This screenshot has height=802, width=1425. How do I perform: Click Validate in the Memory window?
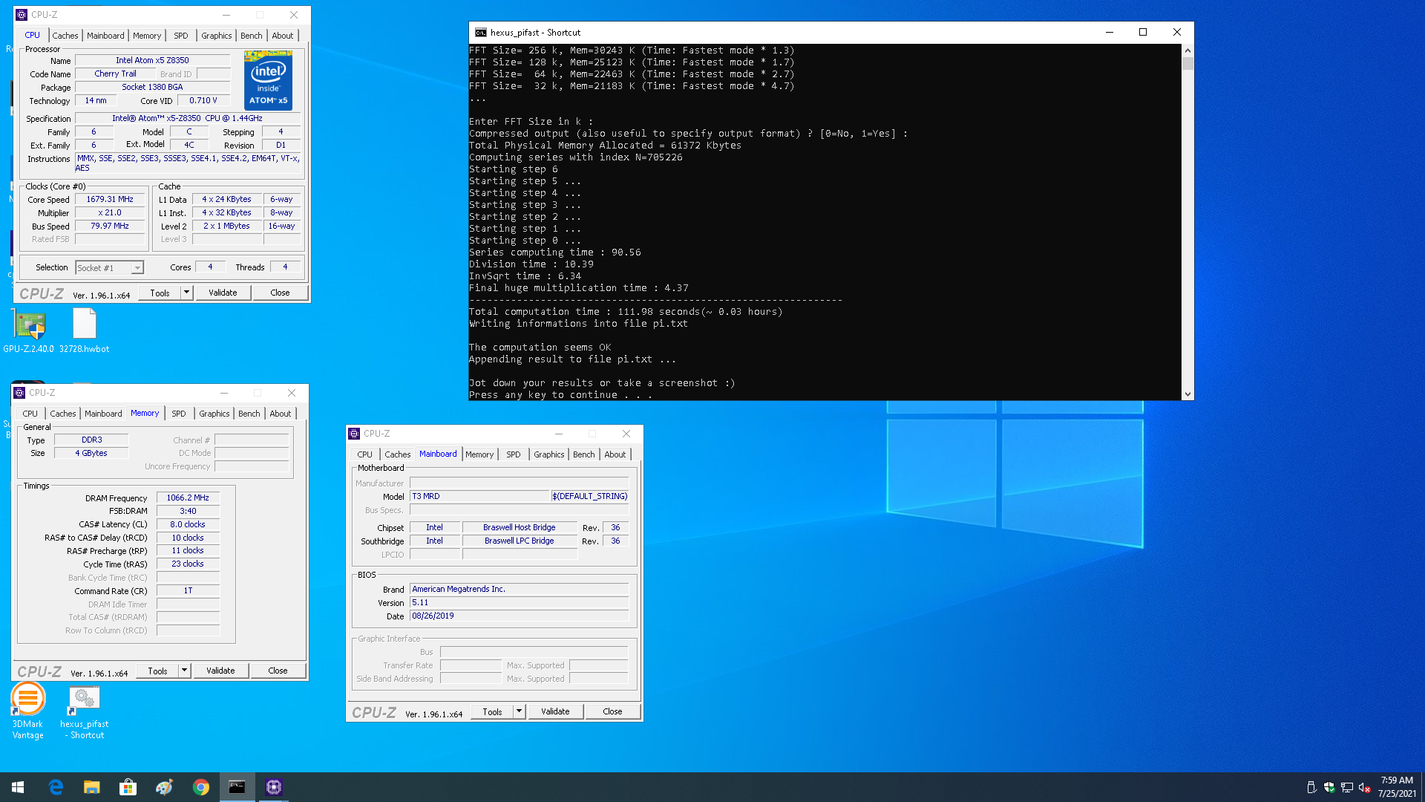[x=220, y=671]
